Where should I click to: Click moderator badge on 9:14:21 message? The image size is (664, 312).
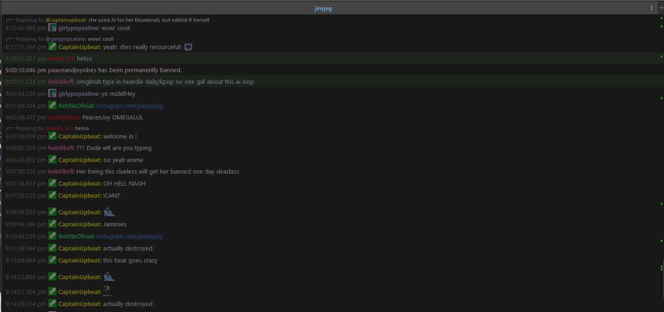[x=52, y=292]
